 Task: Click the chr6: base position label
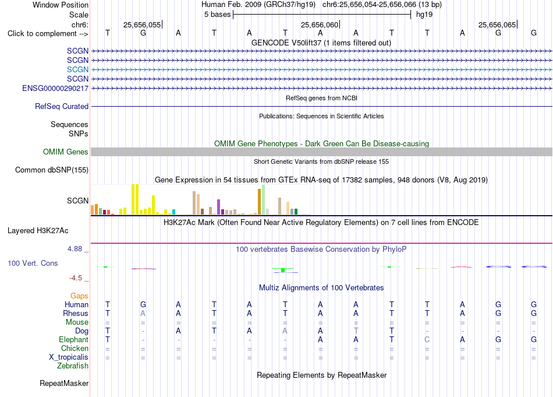[80, 24]
